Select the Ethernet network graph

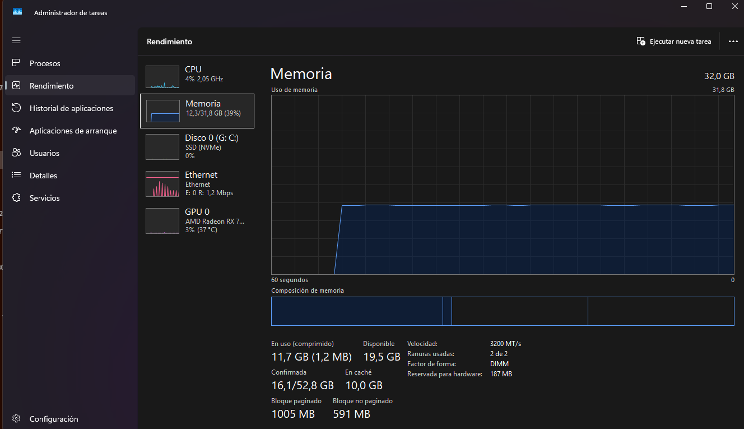[162, 184]
